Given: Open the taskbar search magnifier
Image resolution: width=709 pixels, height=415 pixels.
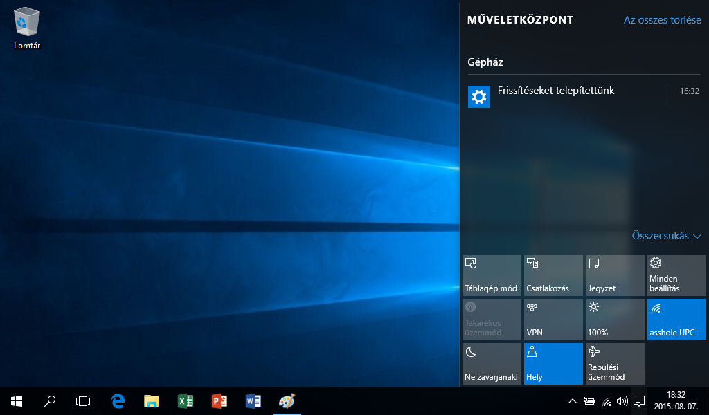Looking at the screenshot, I should coord(50,400).
